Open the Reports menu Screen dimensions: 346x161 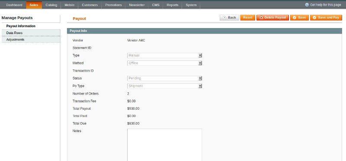(172, 5)
